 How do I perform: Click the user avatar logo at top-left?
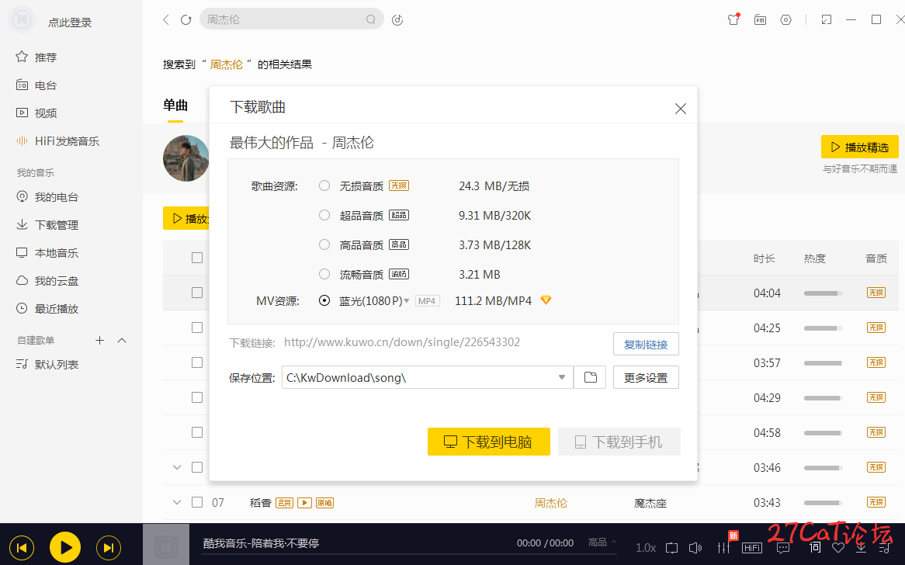[x=23, y=19]
